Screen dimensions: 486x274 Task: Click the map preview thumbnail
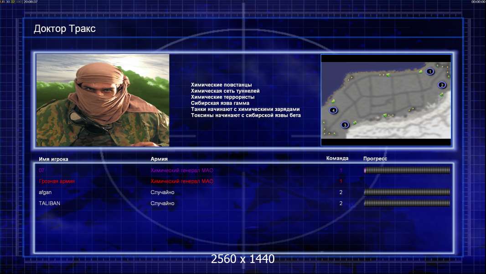pos(386,100)
